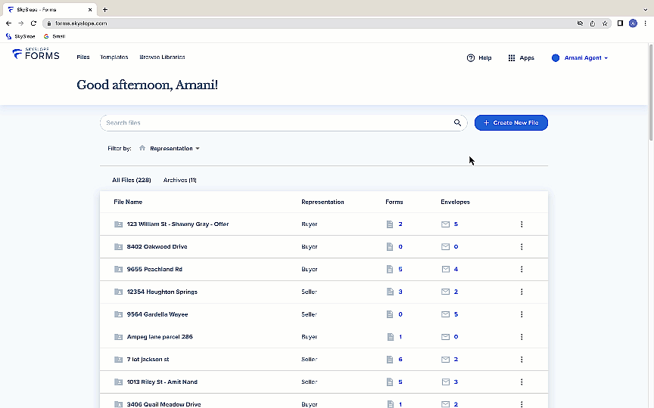Open the Templates menu
The height and width of the screenshot is (408, 654).
[114, 57]
